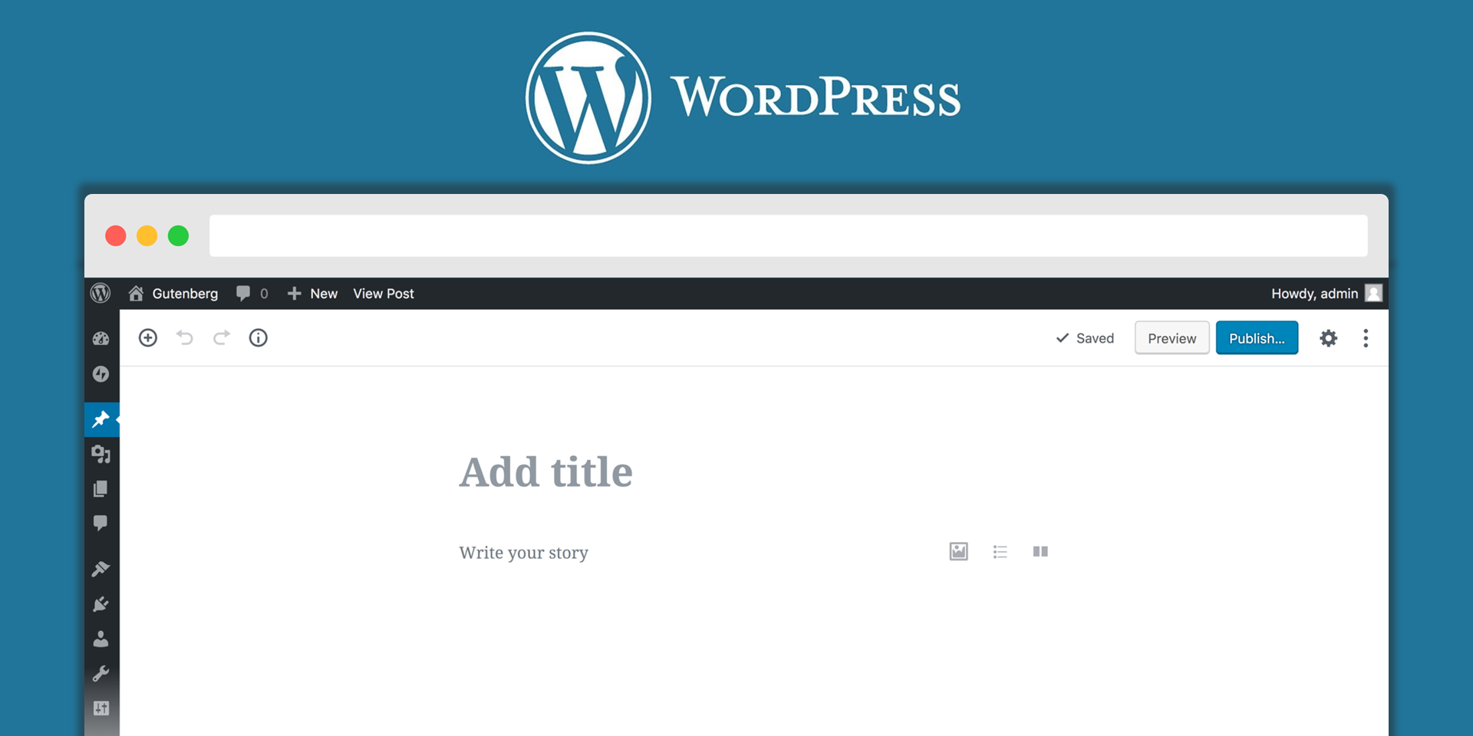Open Comments icon in admin sidebar

pos(101,524)
